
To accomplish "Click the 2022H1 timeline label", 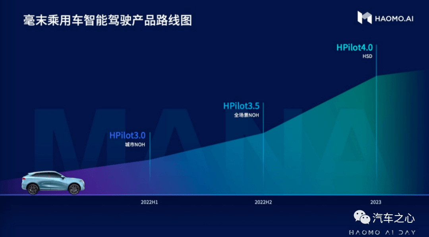I will coord(149,202).
